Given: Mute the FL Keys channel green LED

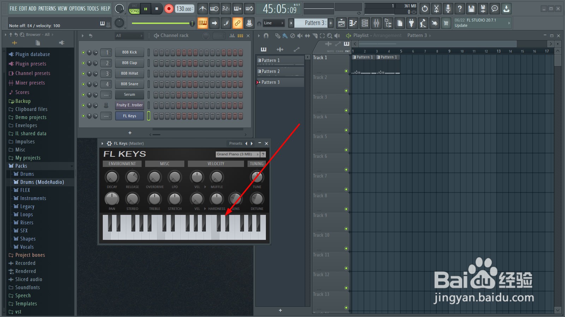Looking at the screenshot, I should pos(83,116).
